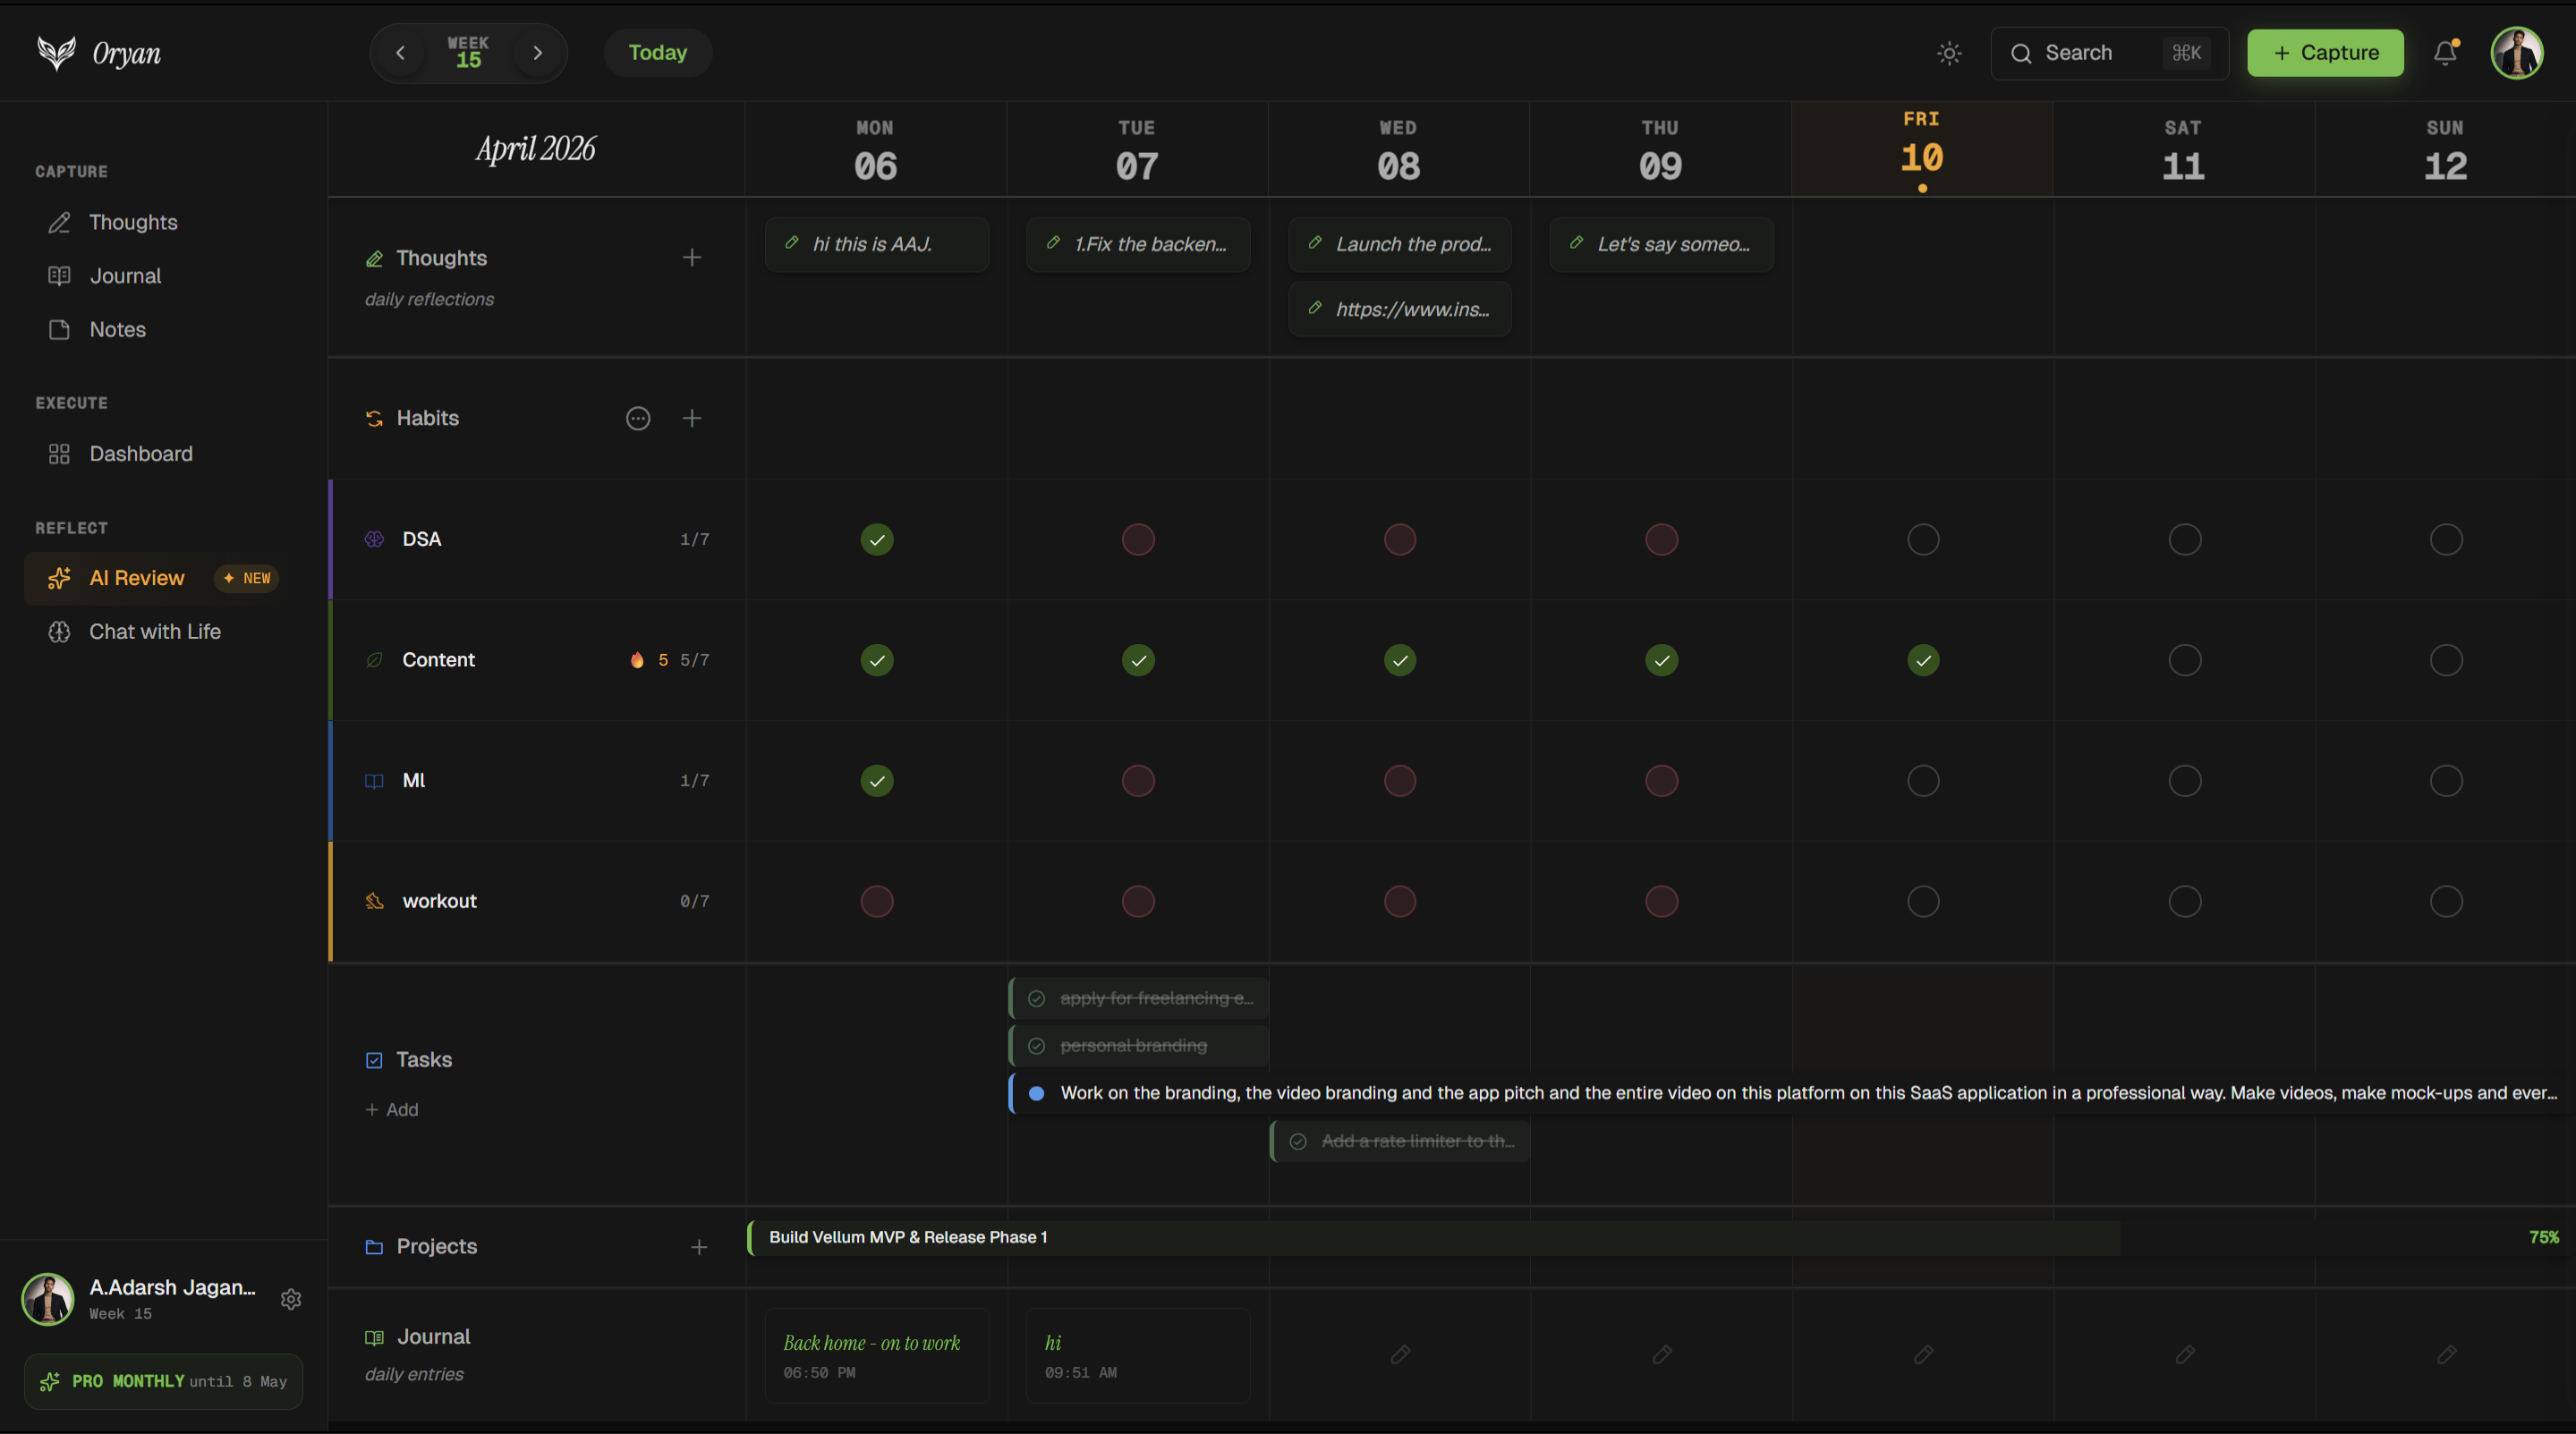2576x1434 pixels.
Task: Mark workout habit done for Tuesday
Action: point(1138,901)
